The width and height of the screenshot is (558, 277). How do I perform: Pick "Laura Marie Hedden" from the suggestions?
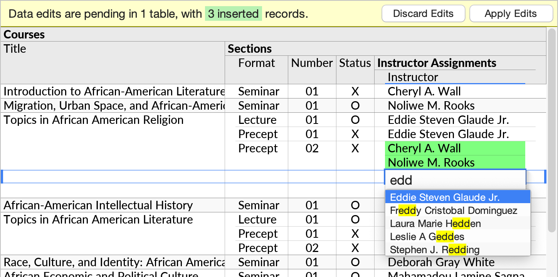click(435, 224)
